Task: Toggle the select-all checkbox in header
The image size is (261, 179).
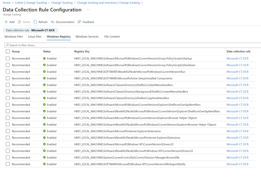Action: coord(8,51)
